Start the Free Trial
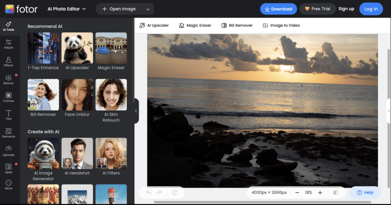The height and width of the screenshot is (205, 391). [317, 9]
